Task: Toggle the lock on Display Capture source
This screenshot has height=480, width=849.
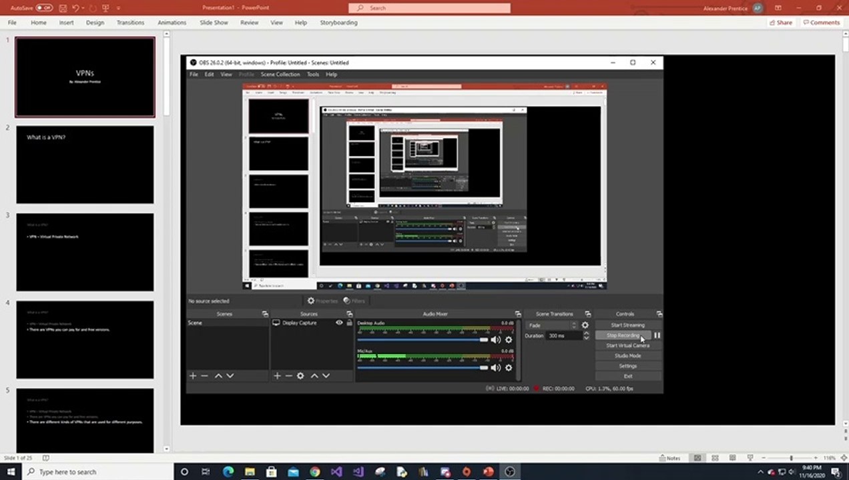Action: [x=349, y=323]
